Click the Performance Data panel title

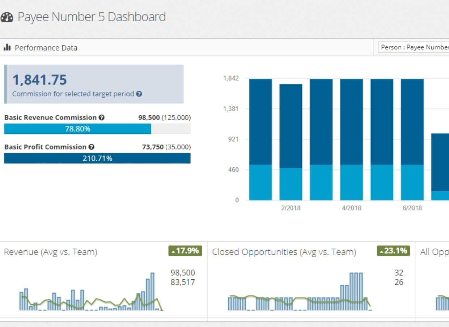[46, 48]
